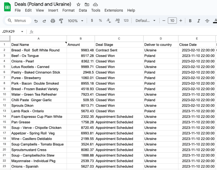Image resolution: width=217 pixels, height=170 pixels.
Task: Activate the Paint format tool
Action: tap(61, 21)
